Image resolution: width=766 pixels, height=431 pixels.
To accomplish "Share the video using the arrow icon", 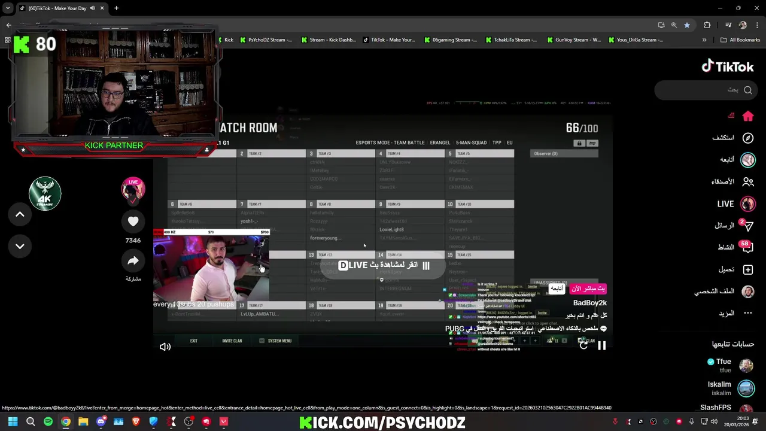I will tap(133, 261).
